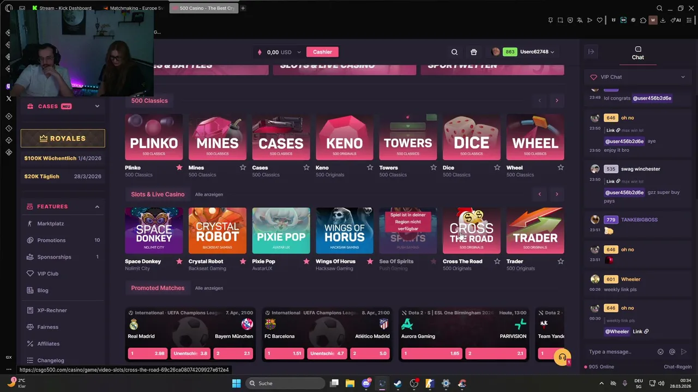Switch to Matchmaking - Europe 5v tab
698x392 pixels.
(133, 8)
